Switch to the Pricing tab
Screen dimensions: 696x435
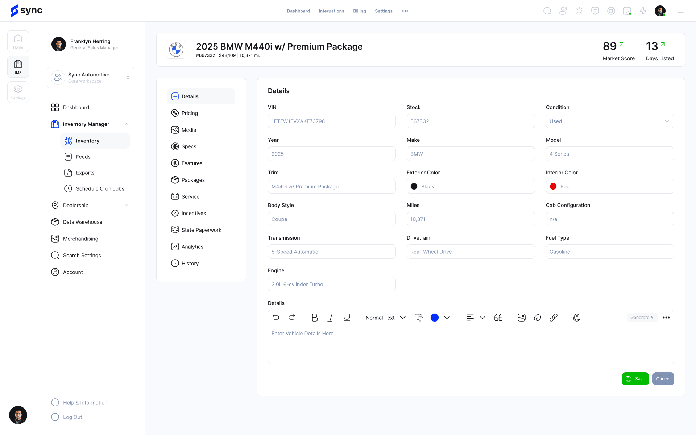pyautogui.click(x=201, y=113)
